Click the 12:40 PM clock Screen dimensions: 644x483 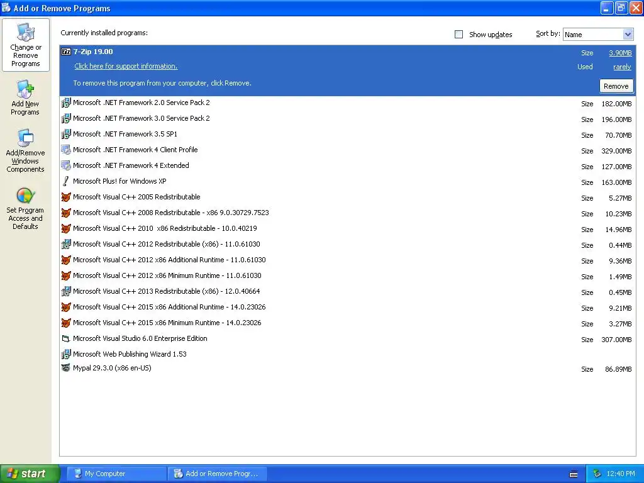[x=621, y=474]
